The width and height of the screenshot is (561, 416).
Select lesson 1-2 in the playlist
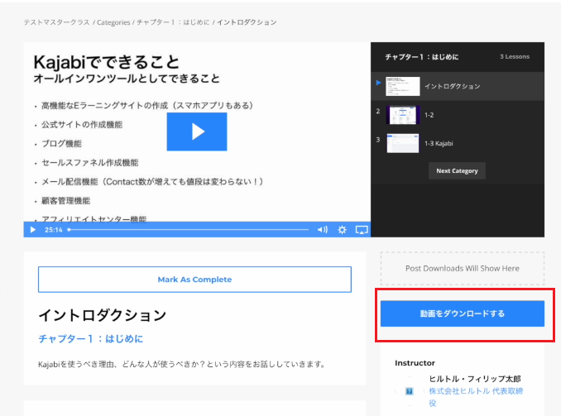tap(458, 115)
